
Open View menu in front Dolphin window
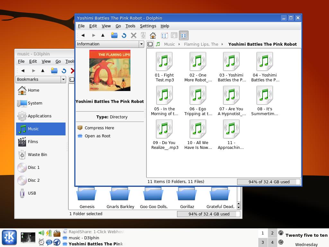106,26
